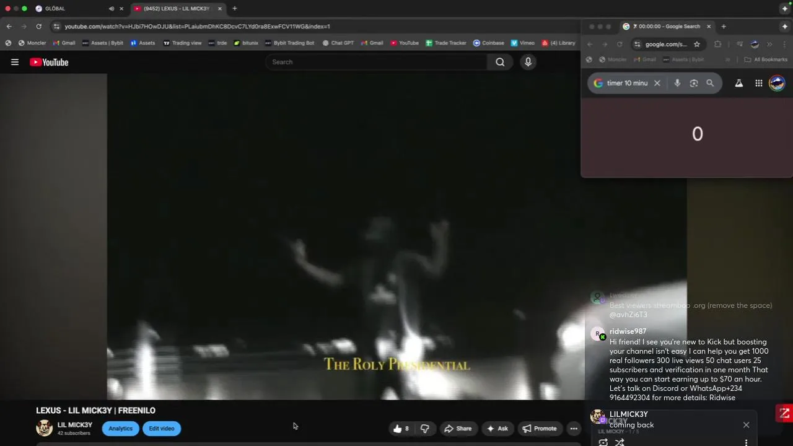Open the Trading view bookmark

pos(182,43)
